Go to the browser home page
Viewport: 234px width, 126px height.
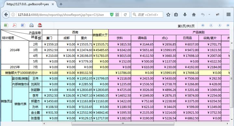194,15
